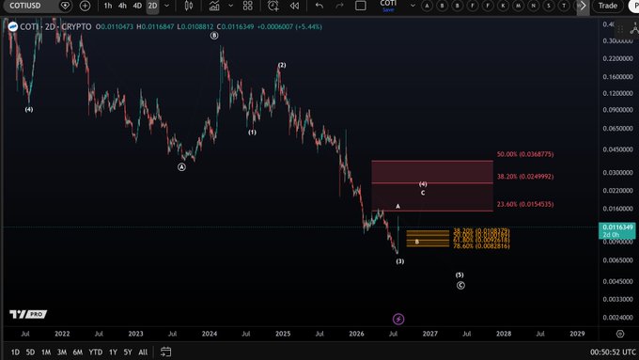Screen dimensions: 639x360
Task: Set range to 1Y
Action: pos(113,352)
